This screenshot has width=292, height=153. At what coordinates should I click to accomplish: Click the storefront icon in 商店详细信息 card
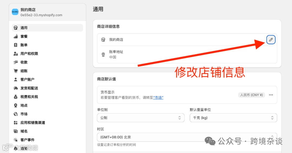click(x=103, y=39)
